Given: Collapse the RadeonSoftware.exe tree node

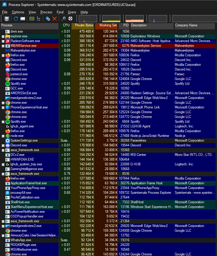Looking at the screenshot, I should [3, 41].
